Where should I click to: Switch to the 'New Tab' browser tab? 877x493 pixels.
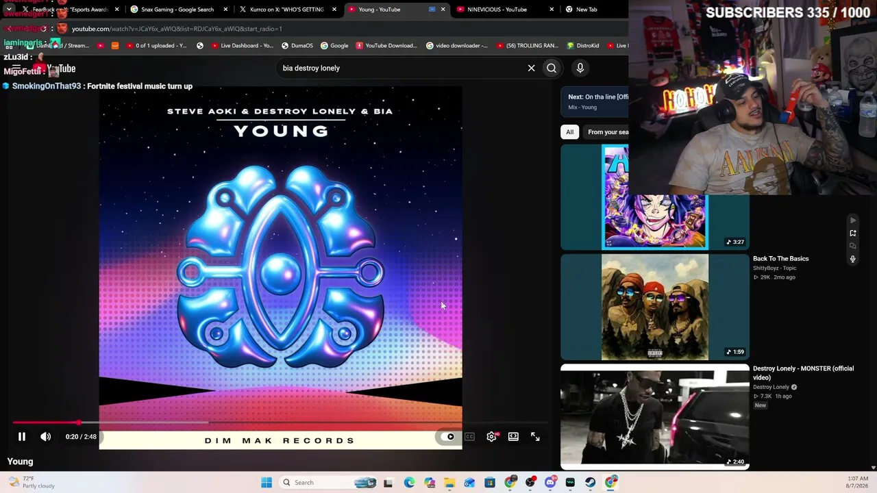tap(586, 10)
